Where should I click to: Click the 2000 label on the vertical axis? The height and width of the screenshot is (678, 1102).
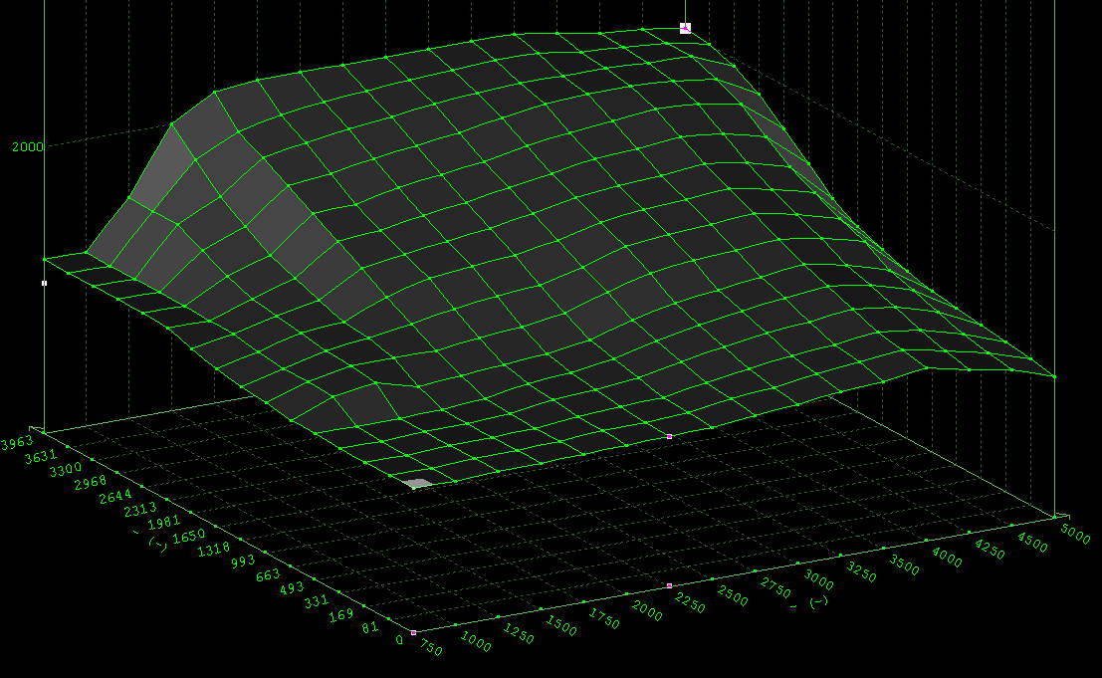click(x=27, y=146)
